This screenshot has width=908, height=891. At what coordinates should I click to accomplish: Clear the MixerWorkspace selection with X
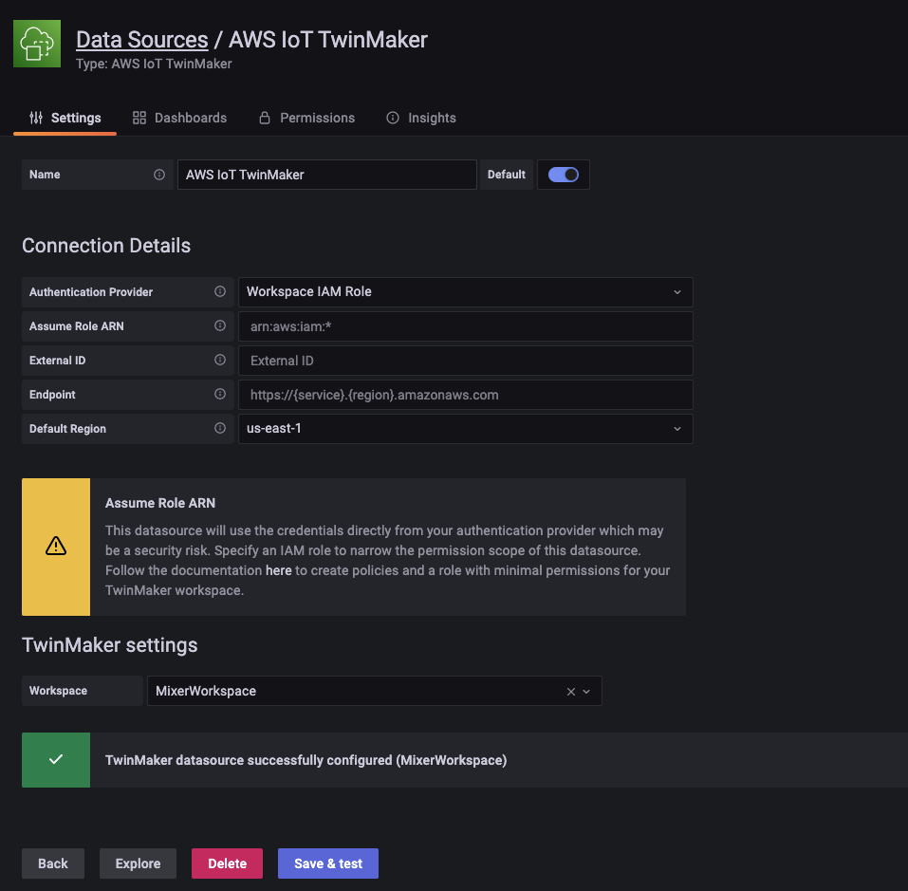point(571,692)
